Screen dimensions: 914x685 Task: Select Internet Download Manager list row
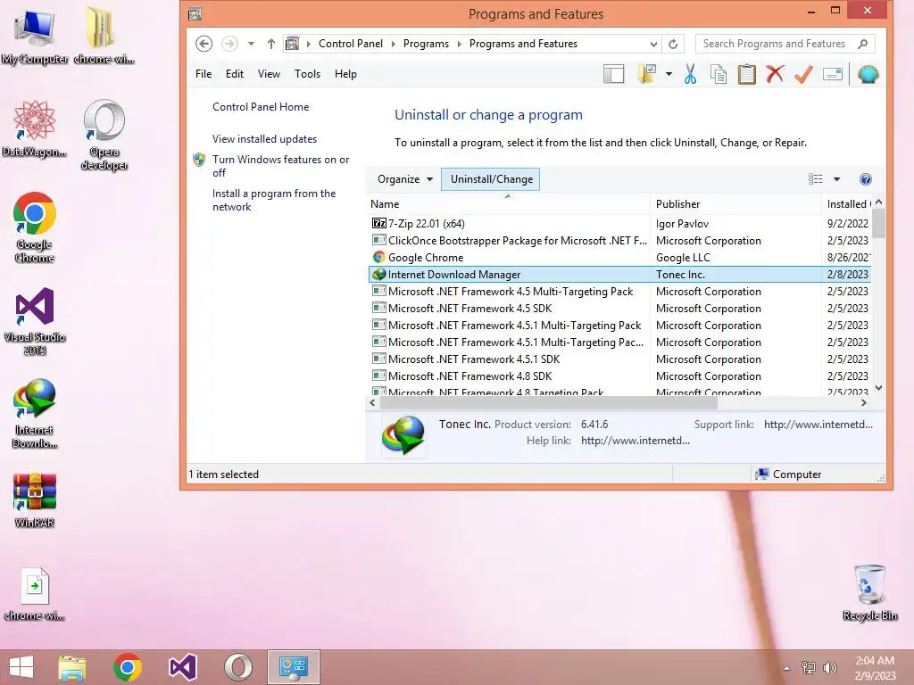[x=619, y=275]
